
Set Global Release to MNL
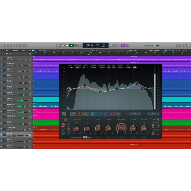point(89,137)
